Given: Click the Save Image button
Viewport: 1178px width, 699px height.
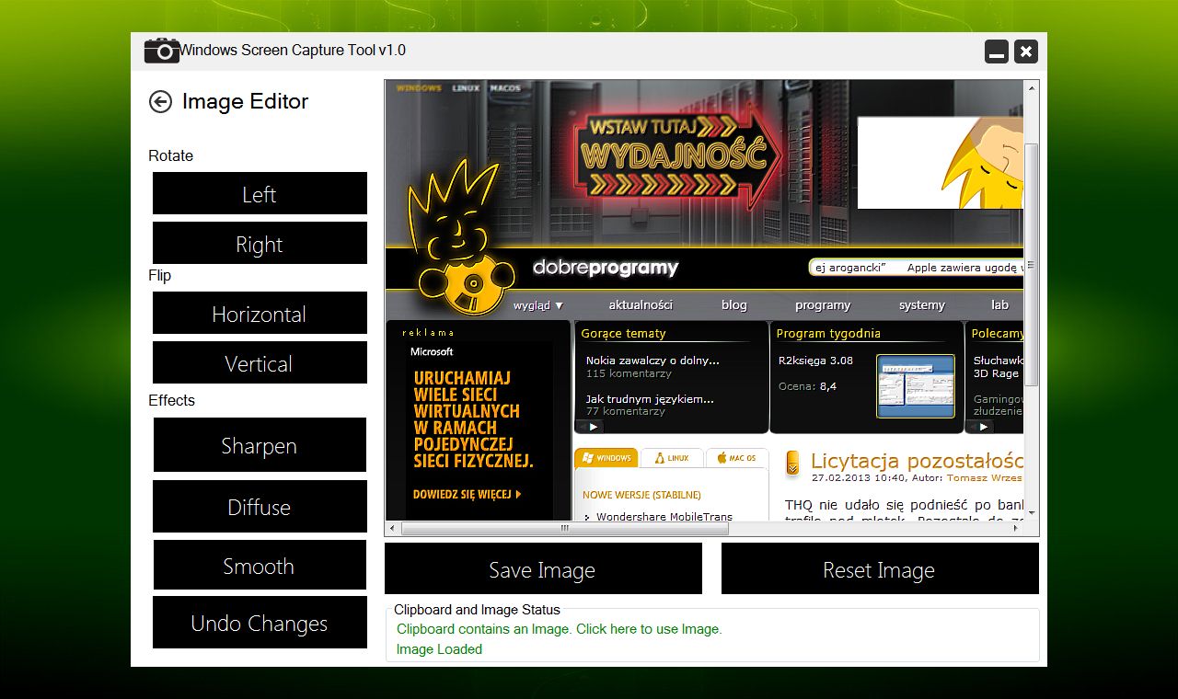Looking at the screenshot, I should [543, 568].
